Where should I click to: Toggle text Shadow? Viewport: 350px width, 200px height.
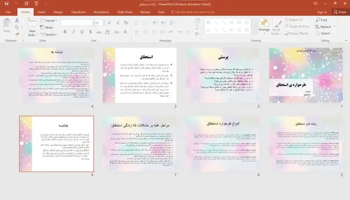90,32
